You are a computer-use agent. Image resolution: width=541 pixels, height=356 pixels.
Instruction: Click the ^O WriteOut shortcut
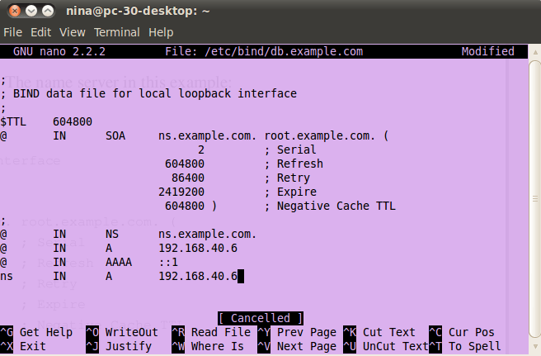click(x=122, y=333)
